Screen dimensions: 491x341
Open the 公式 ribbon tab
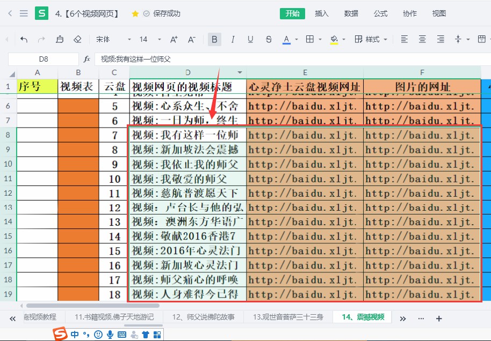(x=380, y=13)
